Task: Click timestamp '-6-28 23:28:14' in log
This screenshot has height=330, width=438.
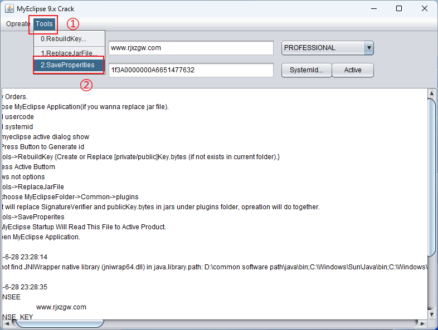Action: (x=25, y=257)
